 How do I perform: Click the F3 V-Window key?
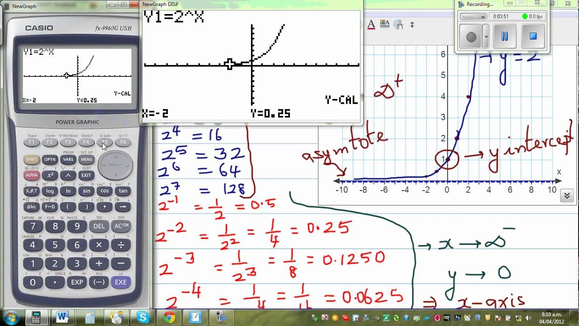coord(68,142)
